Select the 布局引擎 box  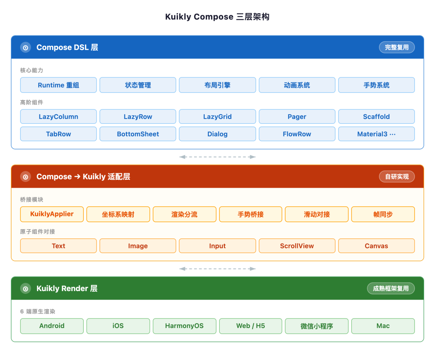217,85
